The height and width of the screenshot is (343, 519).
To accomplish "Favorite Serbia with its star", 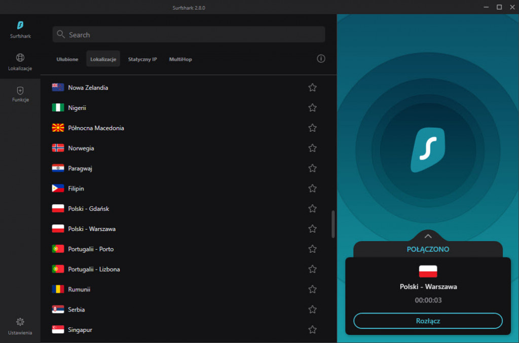I will [312, 309].
